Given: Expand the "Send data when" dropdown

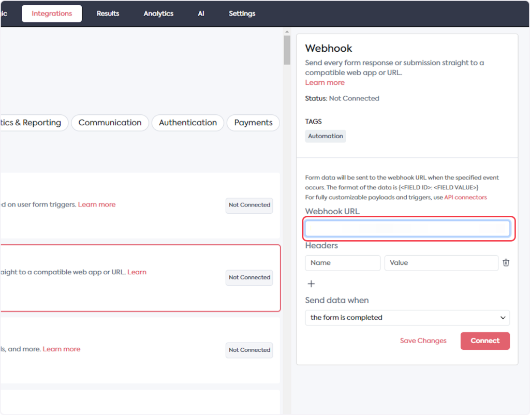Looking at the screenshot, I should click(x=407, y=318).
